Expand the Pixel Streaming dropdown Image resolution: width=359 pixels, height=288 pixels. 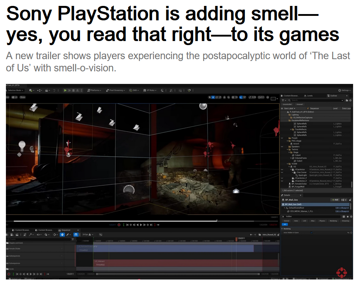(116, 90)
